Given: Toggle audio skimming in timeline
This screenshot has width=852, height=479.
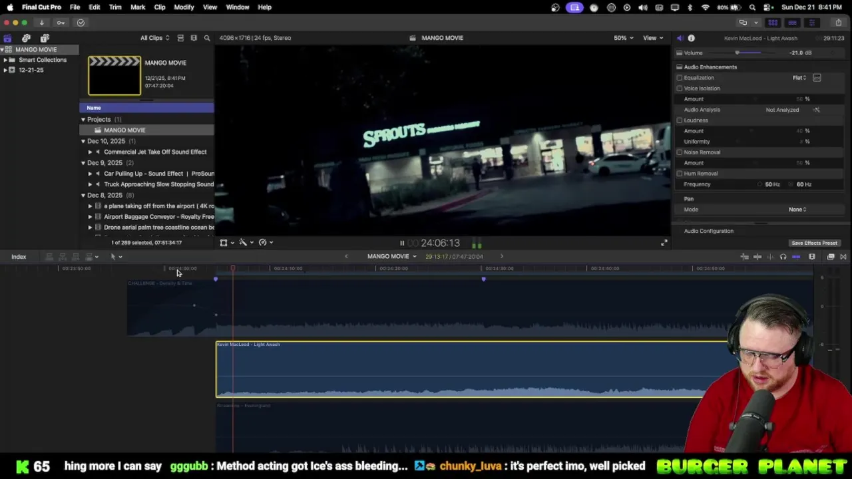Looking at the screenshot, I should tap(770, 257).
